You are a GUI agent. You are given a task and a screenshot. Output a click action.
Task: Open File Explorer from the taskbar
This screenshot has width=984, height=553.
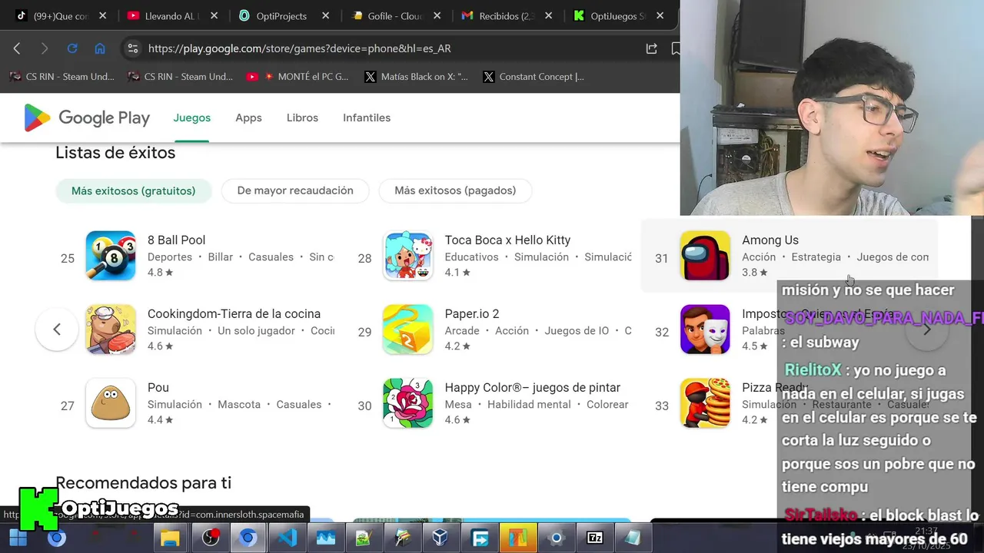click(170, 538)
